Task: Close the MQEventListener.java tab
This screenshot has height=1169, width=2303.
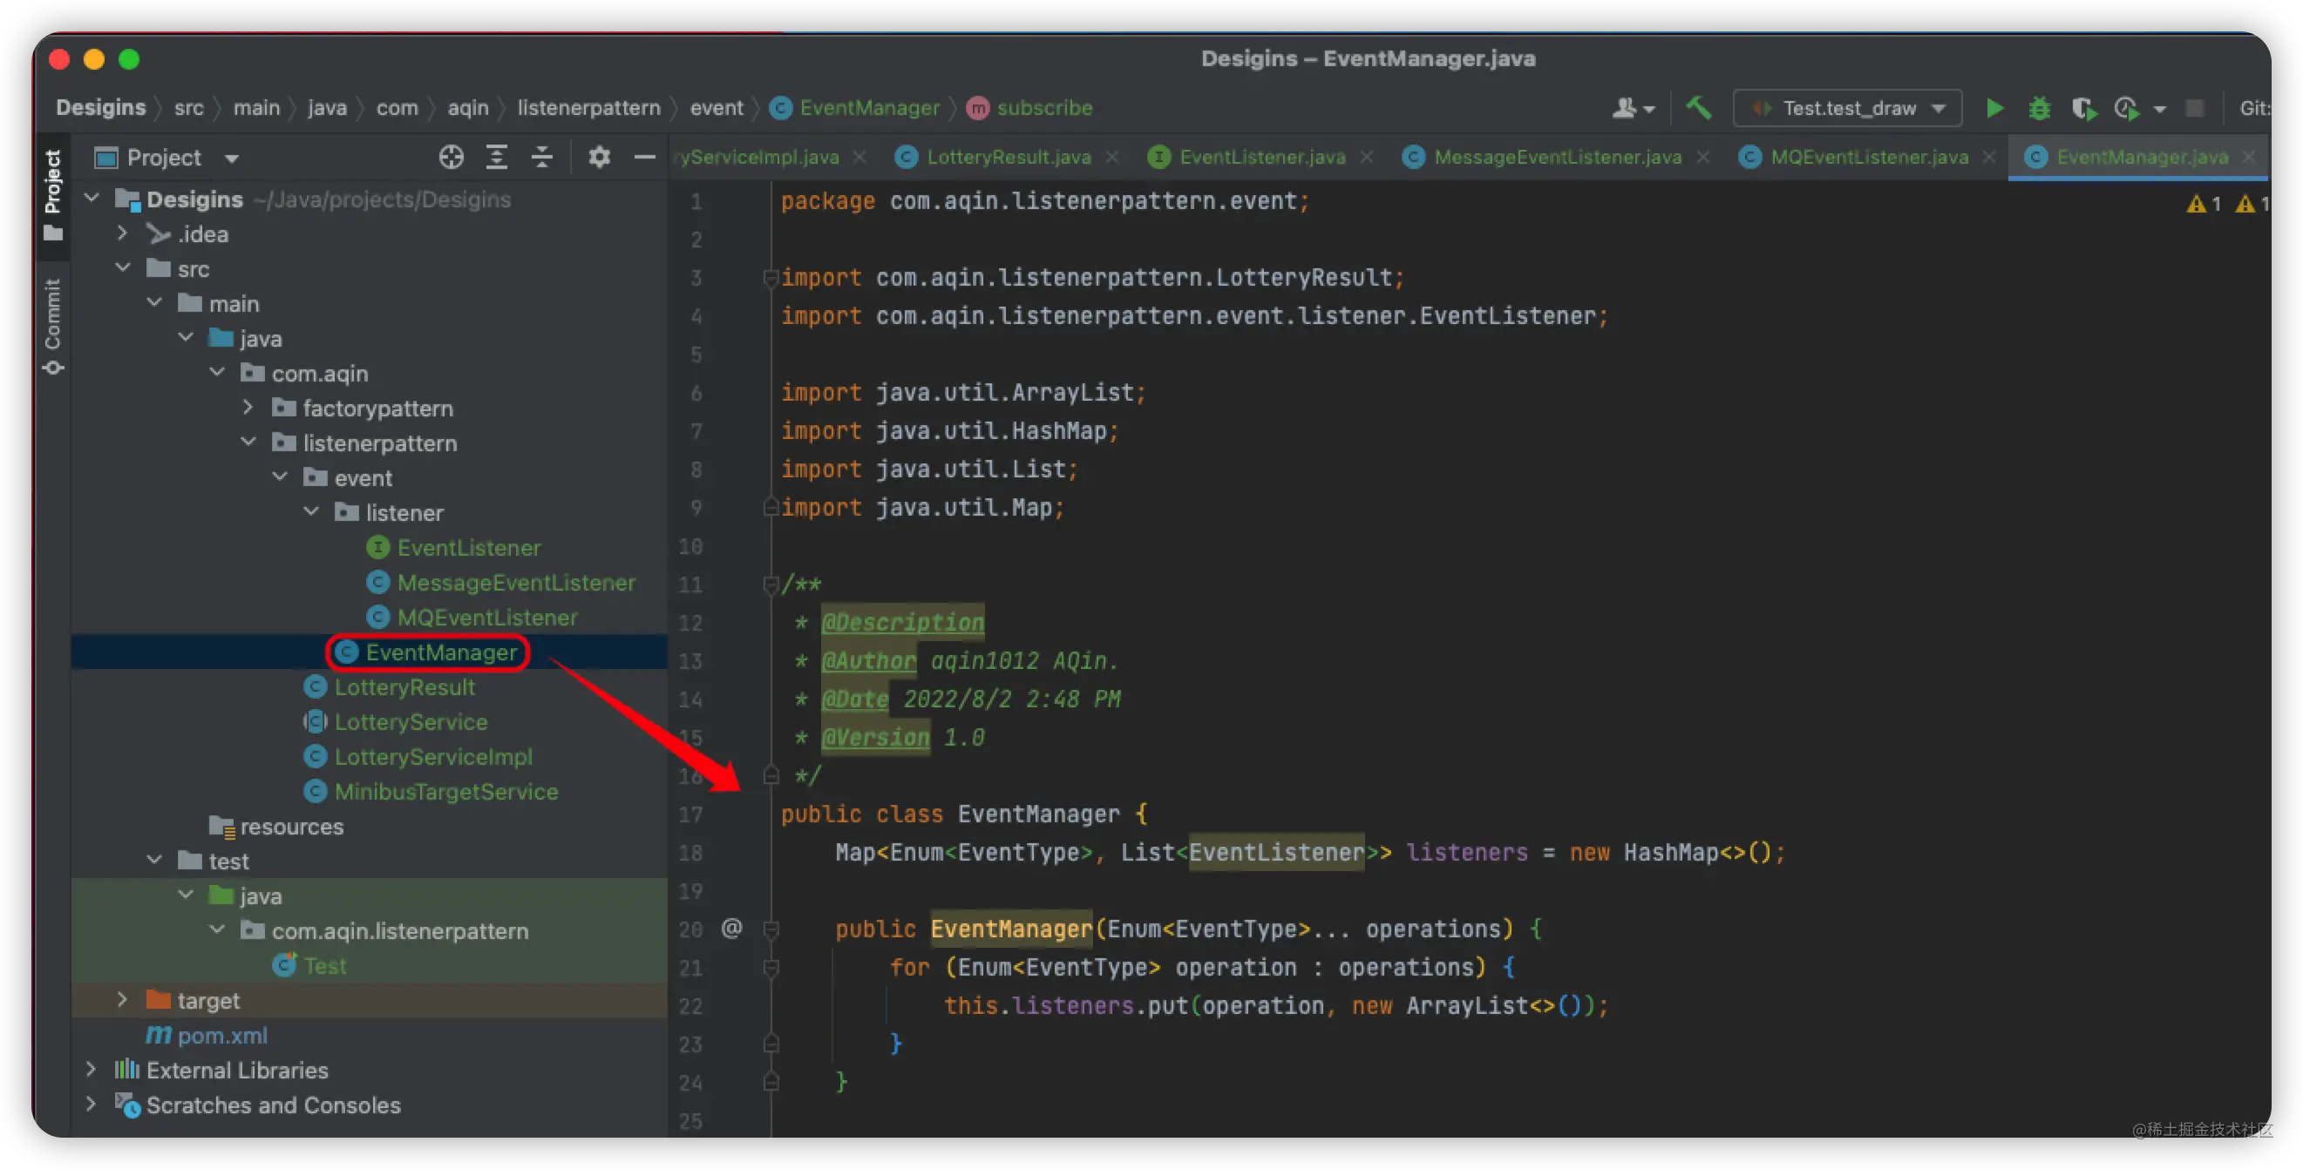Action: (1989, 158)
